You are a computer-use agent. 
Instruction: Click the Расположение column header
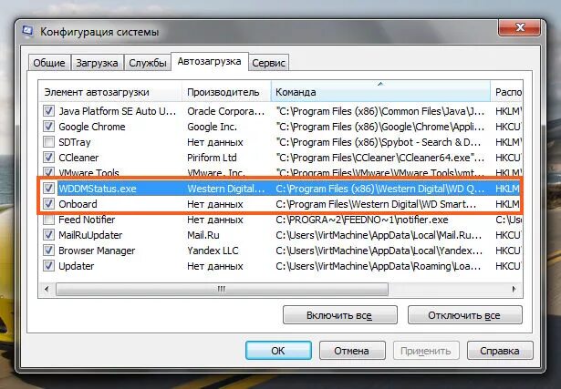[506, 92]
